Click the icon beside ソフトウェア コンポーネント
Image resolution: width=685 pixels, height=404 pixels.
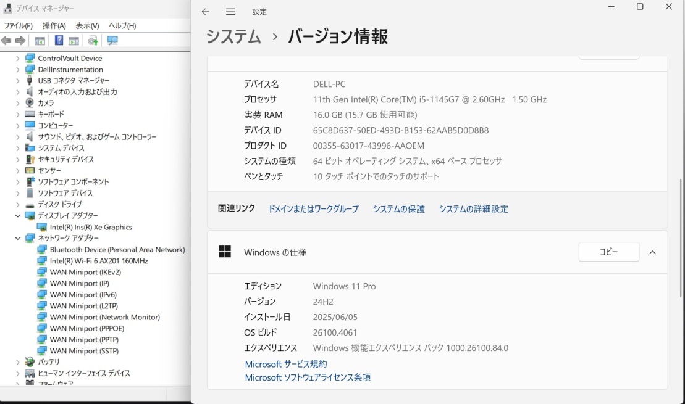[x=30, y=181]
